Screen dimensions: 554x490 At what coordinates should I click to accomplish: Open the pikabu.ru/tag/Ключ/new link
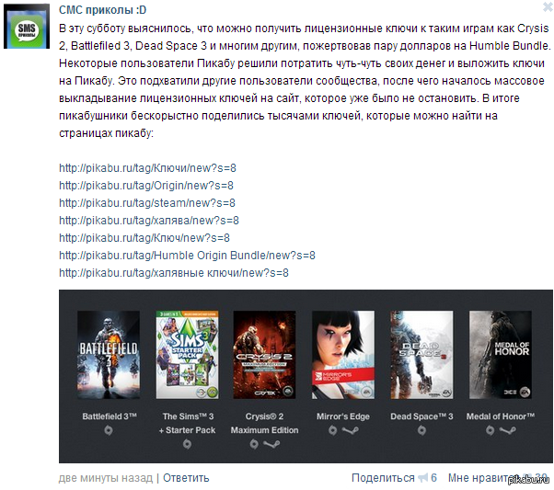(144, 238)
